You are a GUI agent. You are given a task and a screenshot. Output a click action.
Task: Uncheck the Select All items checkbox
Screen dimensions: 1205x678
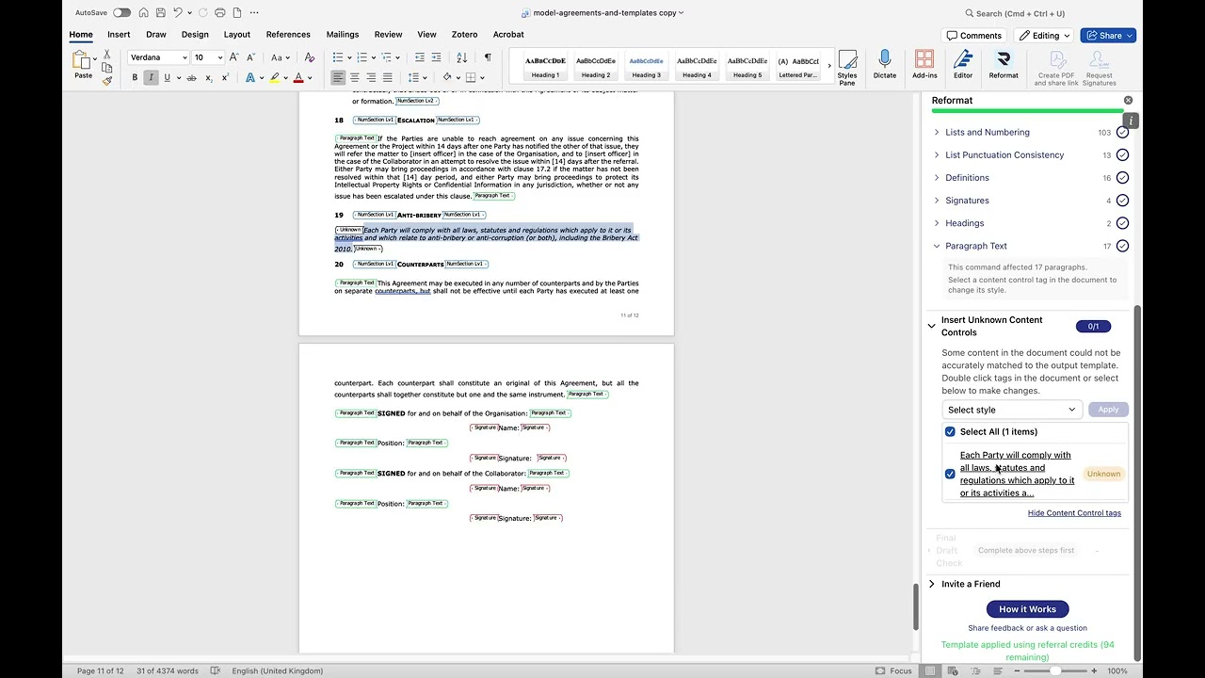tap(950, 432)
